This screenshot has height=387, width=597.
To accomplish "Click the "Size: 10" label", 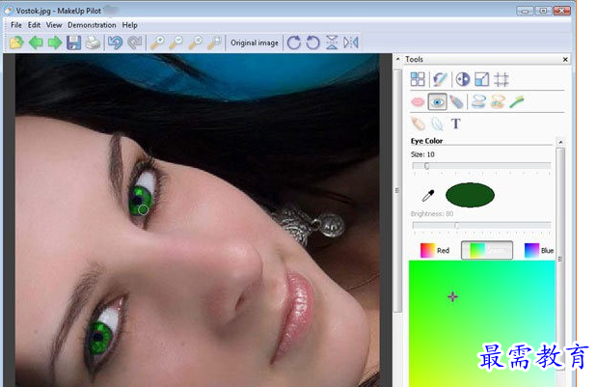I will pyautogui.click(x=422, y=154).
